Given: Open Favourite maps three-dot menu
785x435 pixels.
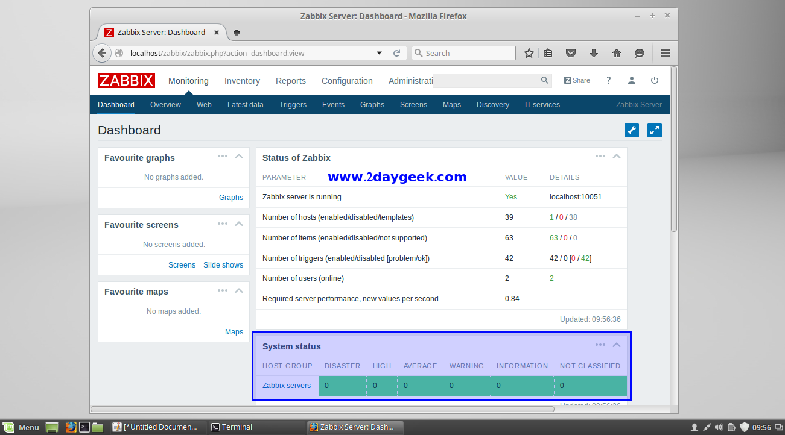Looking at the screenshot, I should pos(223,290).
